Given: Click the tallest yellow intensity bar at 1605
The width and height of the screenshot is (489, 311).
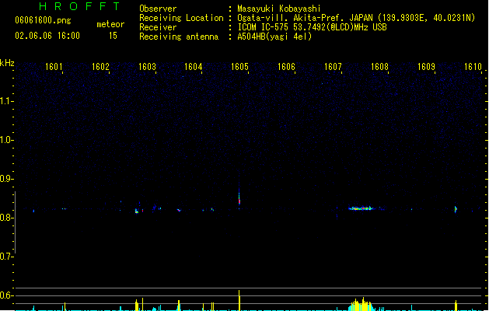Looking at the screenshot, I should pyautogui.click(x=239, y=300).
